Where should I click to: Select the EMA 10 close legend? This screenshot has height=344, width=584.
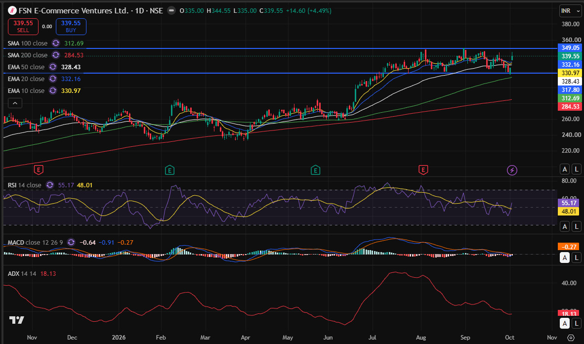pos(26,90)
